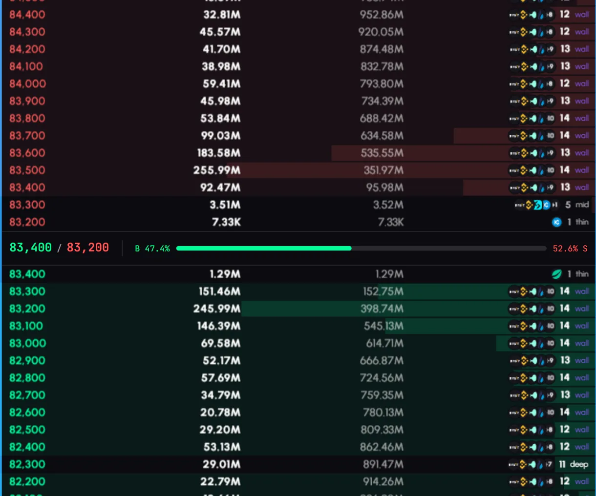The height and width of the screenshot is (496, 596).
Task: Click the 'mid' tag in ask row 83,300
Action: [x=582, y=205]
